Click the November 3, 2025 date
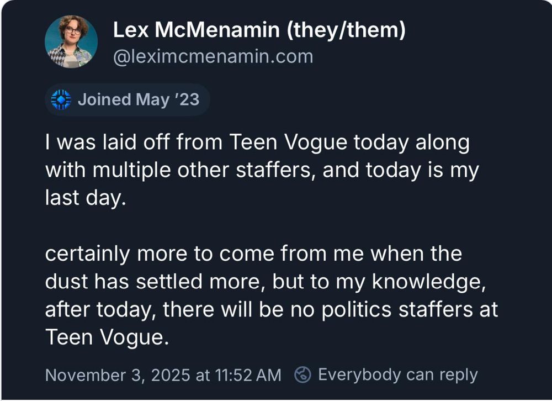Viewport: 552px width, 401px height. (x=118, y=375)
